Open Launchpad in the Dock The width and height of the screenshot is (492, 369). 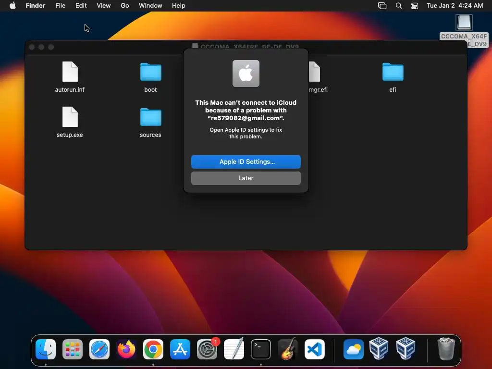coord(73,349)
